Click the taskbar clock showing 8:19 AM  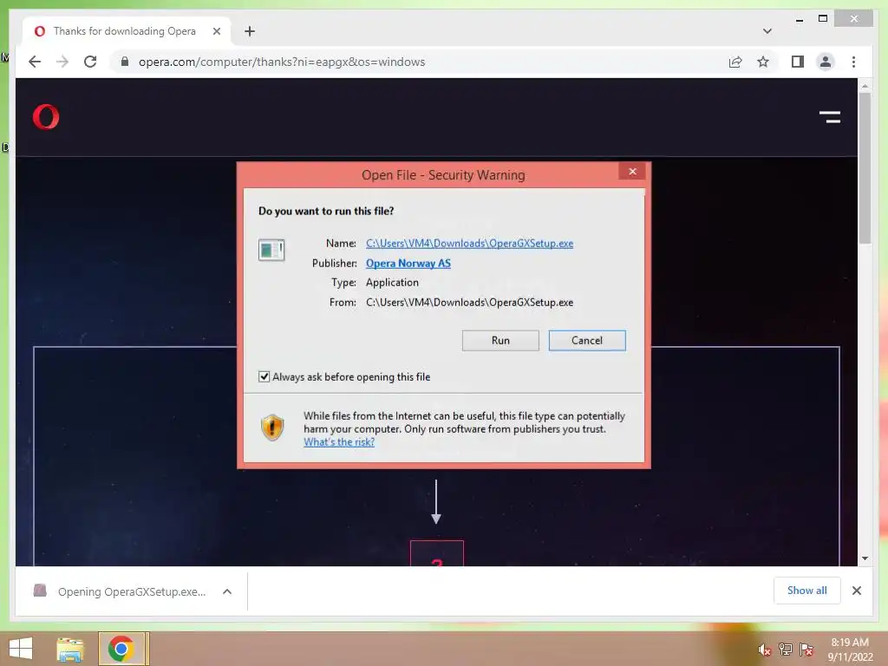850,650
